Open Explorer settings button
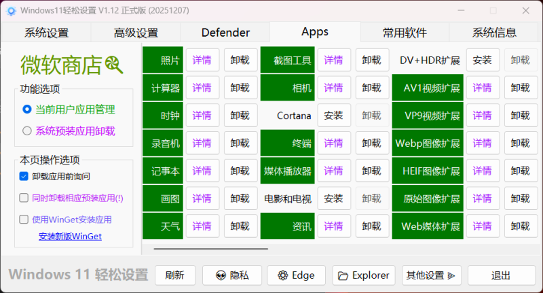The image size is (543, 293). tap(364, 275)
